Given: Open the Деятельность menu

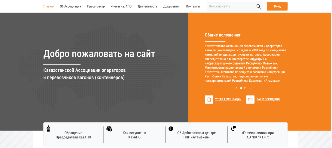Looking at the screenshot, I should point(147,6).
